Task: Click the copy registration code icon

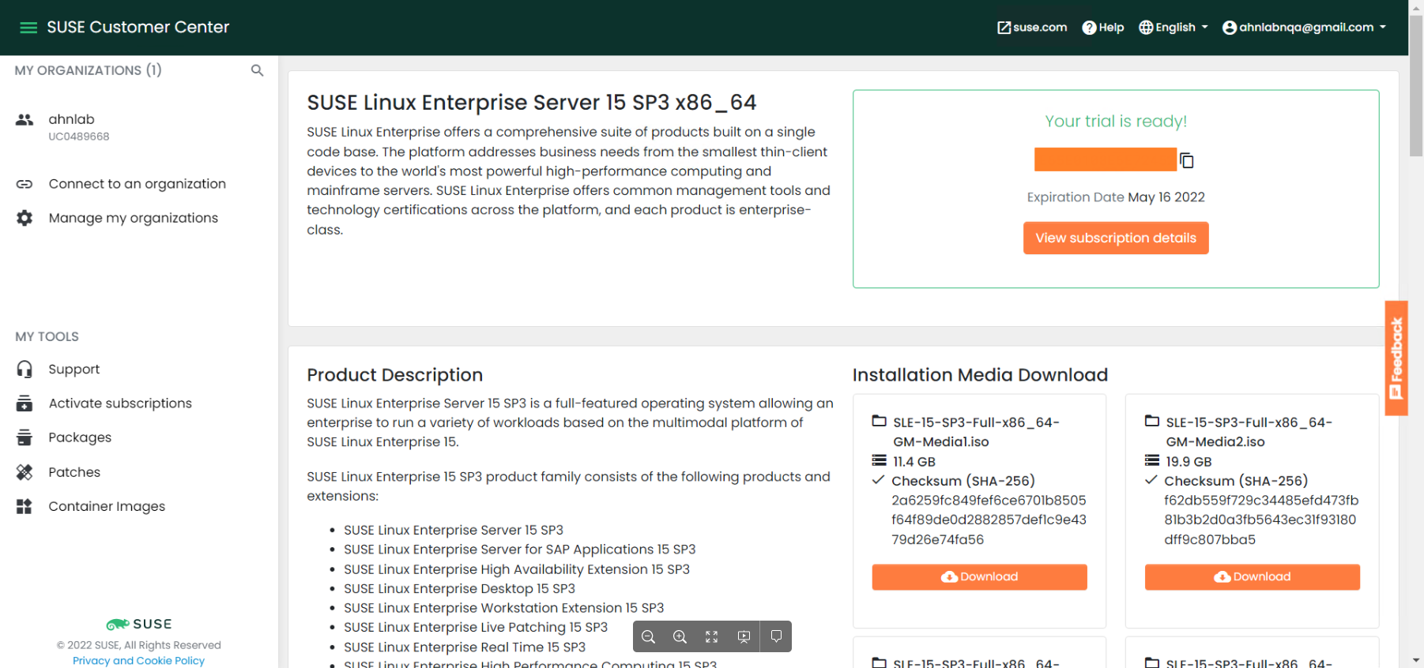Action: click(1186, 160)
